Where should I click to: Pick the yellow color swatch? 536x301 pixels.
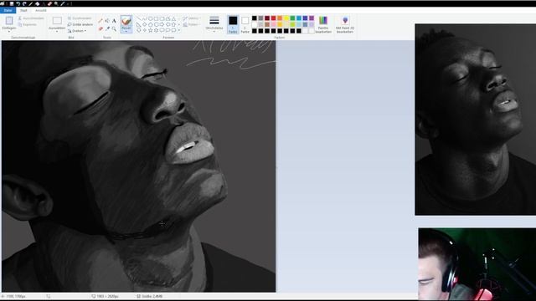pos(286,18)
